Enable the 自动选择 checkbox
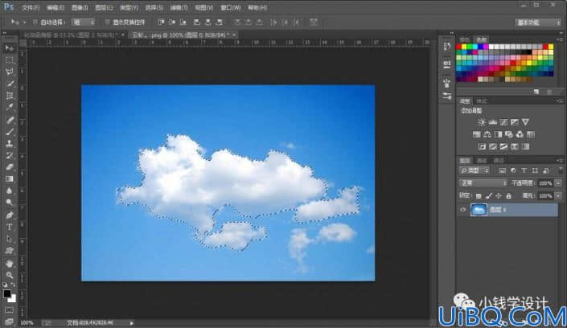The height and width of the screenshot is (328, 567). point(35,22)
